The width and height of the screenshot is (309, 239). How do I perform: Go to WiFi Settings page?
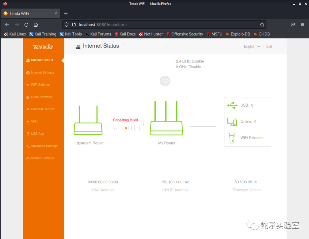38,85
